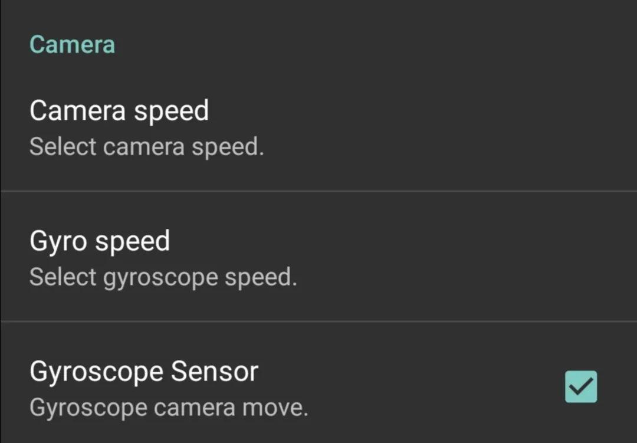
Task: Click the "Select camera speed." description
Action: [x=146, y=147]
